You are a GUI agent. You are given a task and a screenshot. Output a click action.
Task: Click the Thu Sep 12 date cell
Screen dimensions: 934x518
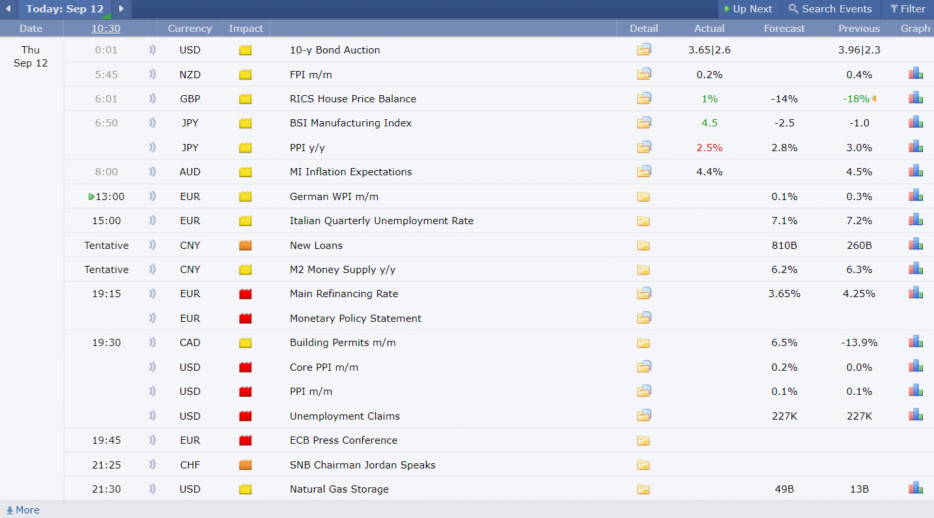point(31,57)
